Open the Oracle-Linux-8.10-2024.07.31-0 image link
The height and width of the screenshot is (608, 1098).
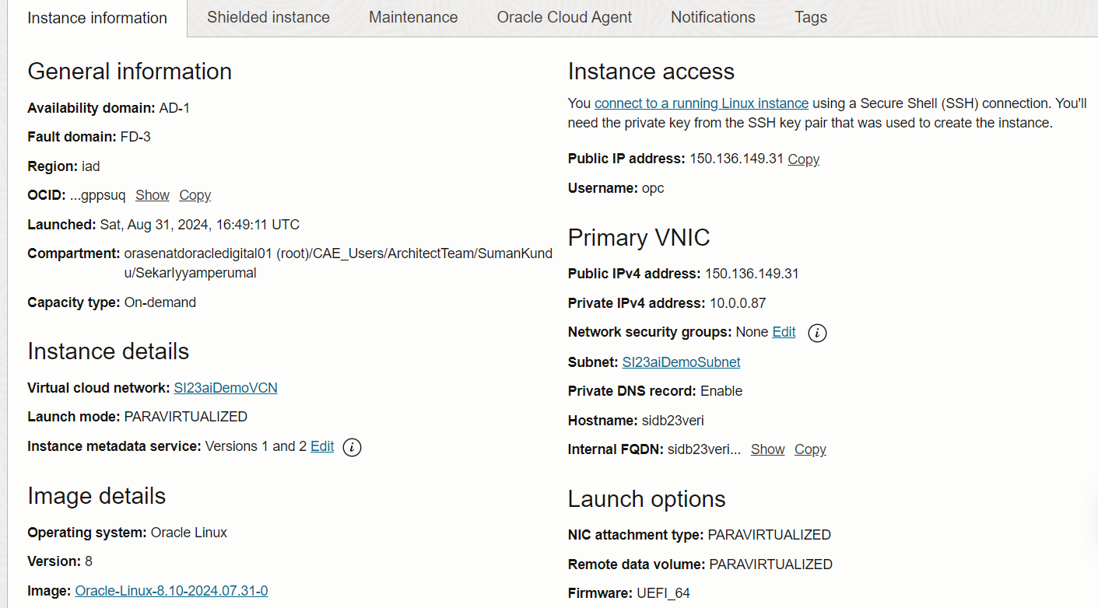coord(170,591)
